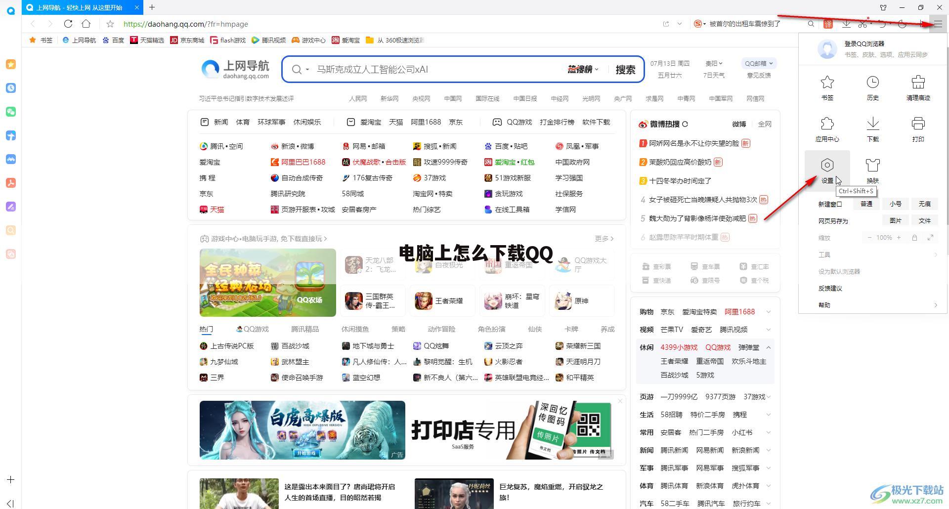Go to the browser home page
This screenshot has width=949, height=509.
[86, 24]
